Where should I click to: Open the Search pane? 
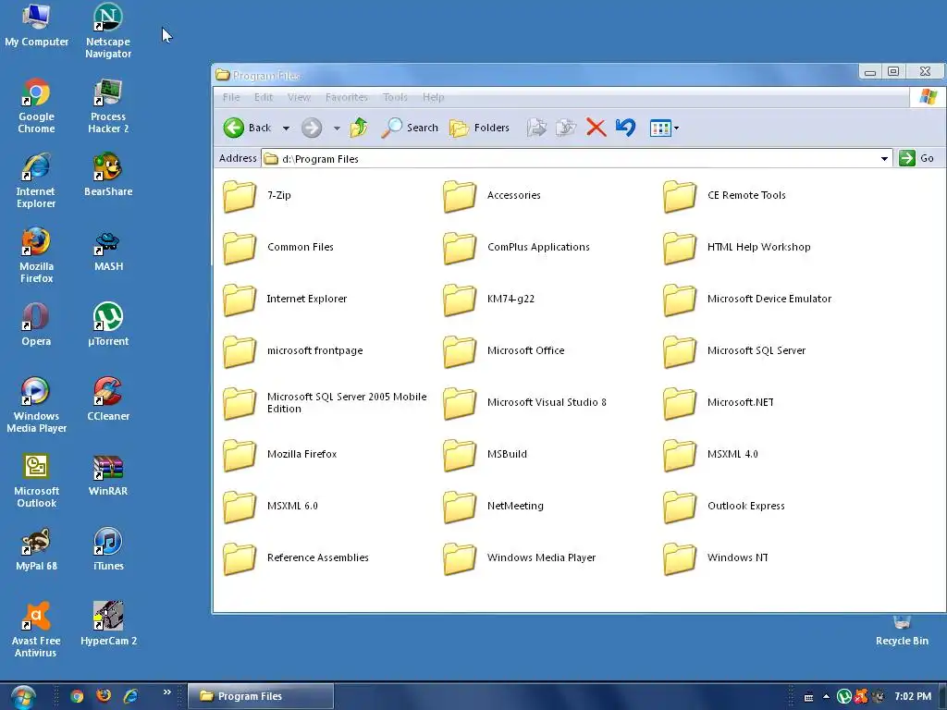(x=410, y=128)
